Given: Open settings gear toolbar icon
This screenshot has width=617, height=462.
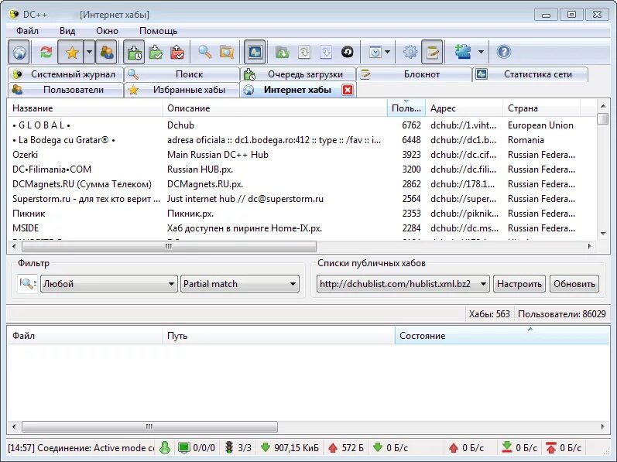Looking at the screenshot, I should [x=410, y=52].
